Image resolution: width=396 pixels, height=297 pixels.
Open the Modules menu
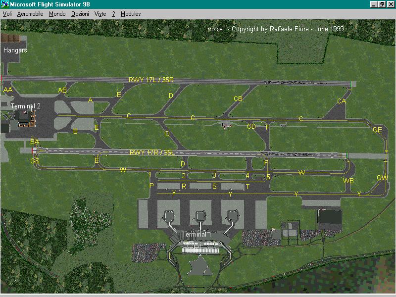pyautogui.click(x=131, y=14)
